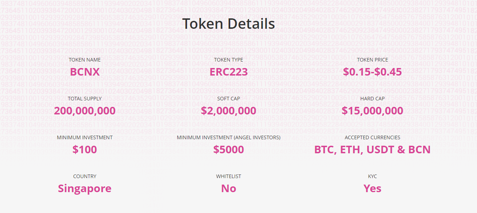Select the $5000 angel investors minimum
This screenshot has width=477, height=213.
(x=228, y=149)
